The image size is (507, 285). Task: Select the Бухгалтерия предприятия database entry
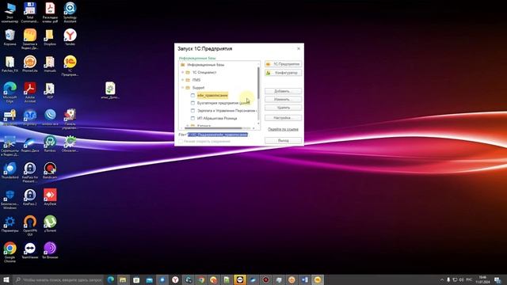click(x=223, y=103)
